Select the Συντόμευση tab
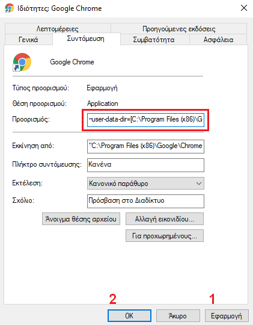This screenshot has height=325, width=253. point(86,39)
